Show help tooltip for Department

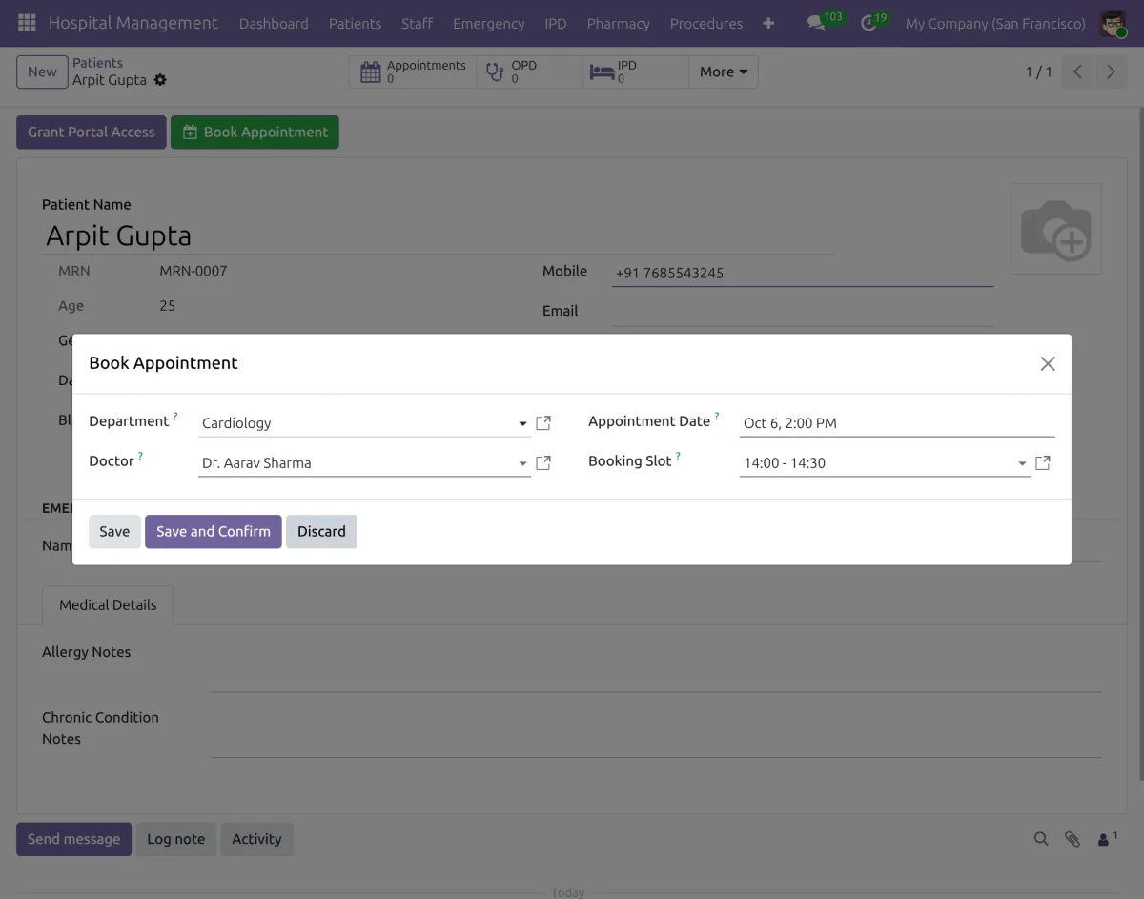pos(175,417)
